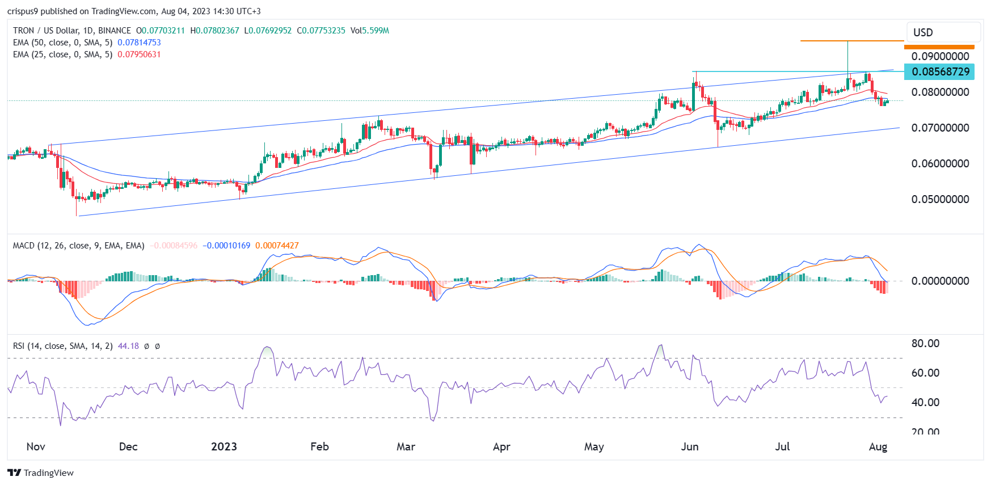
Task: Click the MACD (12, 26, close, 9, EMA, EMA) legend
Action: (x=78, y=246)
